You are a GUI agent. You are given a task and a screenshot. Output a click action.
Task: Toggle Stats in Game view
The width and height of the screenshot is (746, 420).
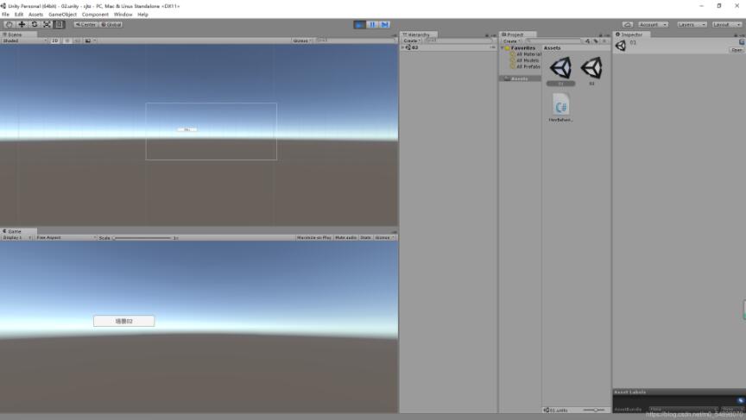tap(365, 237)
